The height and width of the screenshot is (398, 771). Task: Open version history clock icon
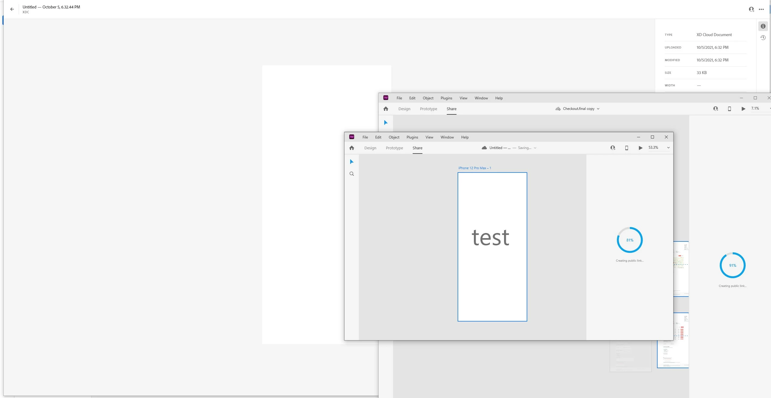[763, 38]
